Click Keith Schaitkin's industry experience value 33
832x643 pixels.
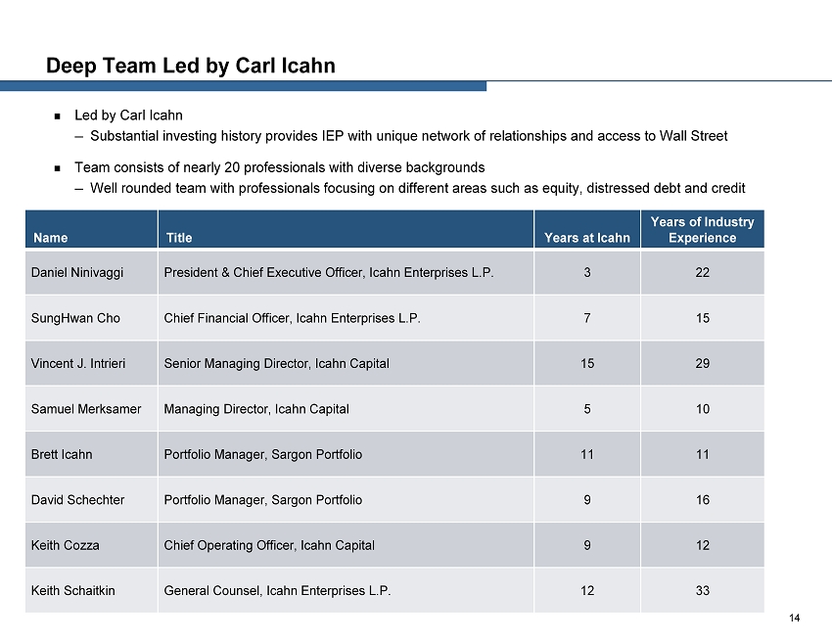click(702, 590)
